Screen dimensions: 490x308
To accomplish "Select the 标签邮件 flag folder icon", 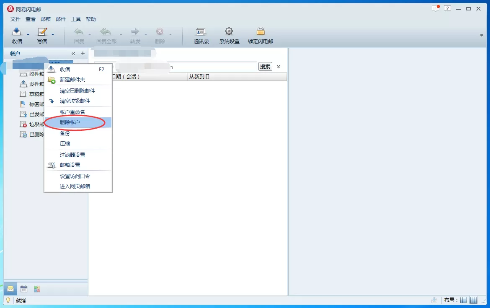I will coord(23,104).
